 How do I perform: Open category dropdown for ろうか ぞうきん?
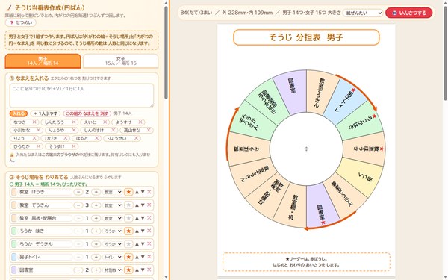pos(113,244)
